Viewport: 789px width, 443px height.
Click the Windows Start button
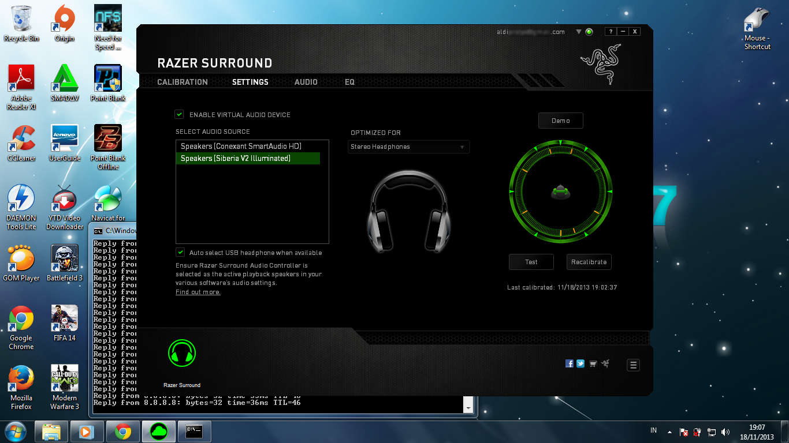16,431
